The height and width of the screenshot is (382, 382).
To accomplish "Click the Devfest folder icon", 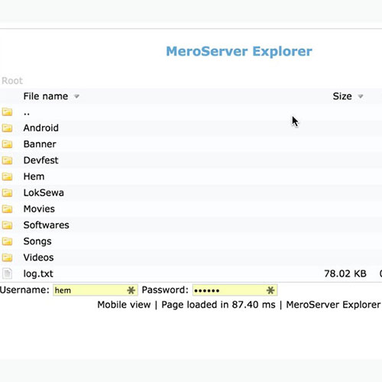I will point(7,160).
